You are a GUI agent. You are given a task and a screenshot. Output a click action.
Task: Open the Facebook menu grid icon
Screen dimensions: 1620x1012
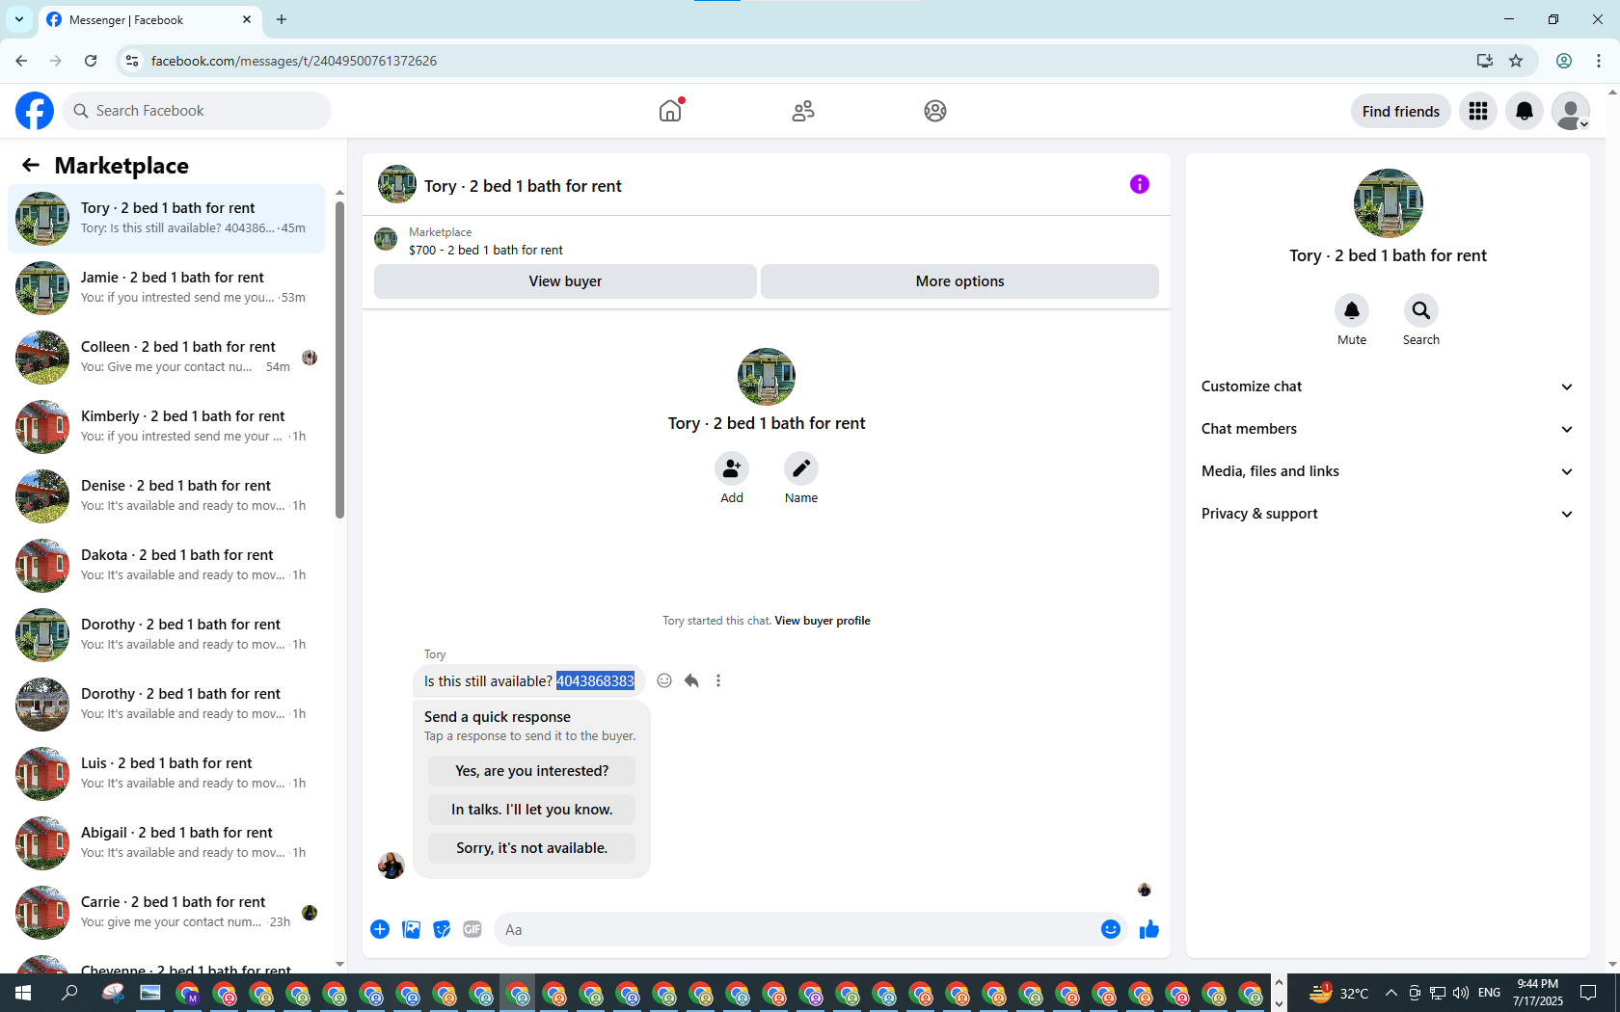click(1478, 111)
